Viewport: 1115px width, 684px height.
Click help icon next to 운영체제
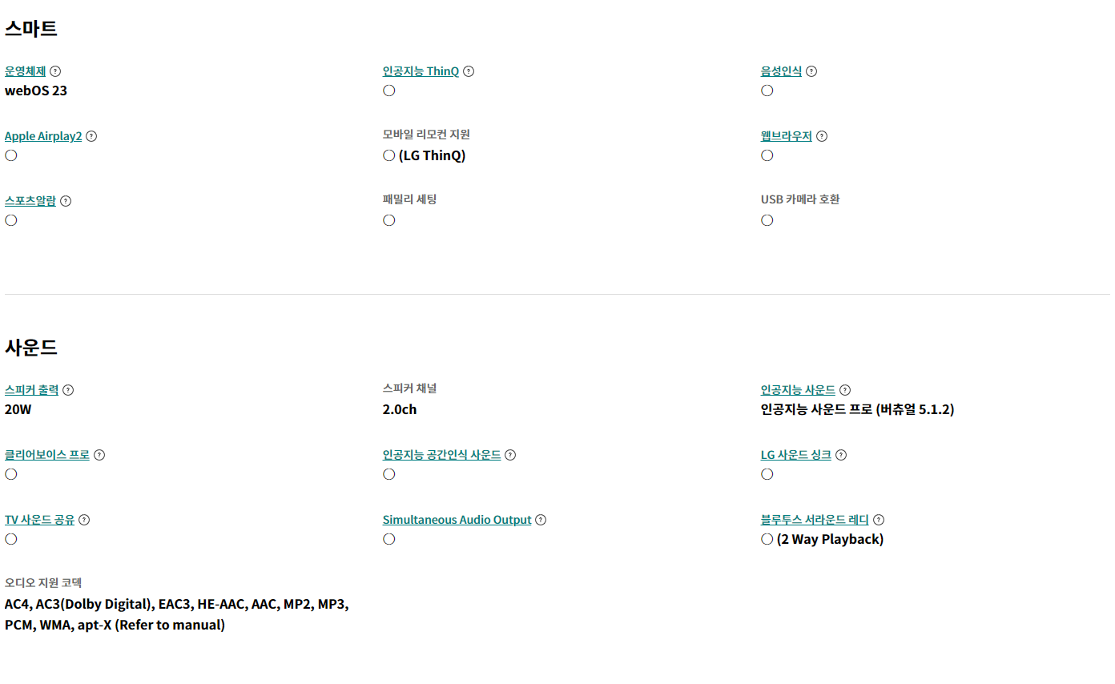[55, 71]
